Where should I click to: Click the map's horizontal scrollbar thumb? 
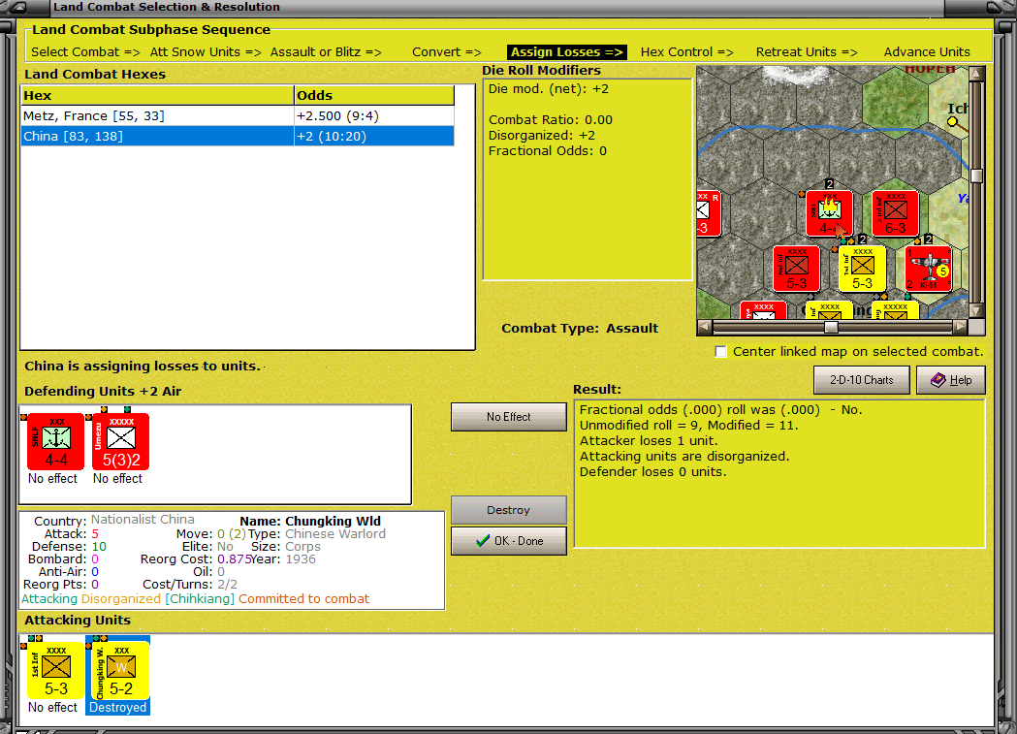click(831, 327)
